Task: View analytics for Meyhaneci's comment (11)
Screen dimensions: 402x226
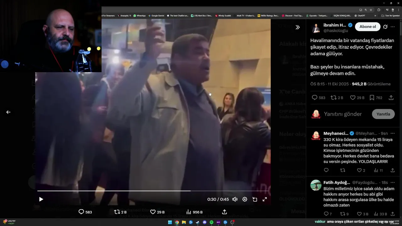Action: coord(378,170)
